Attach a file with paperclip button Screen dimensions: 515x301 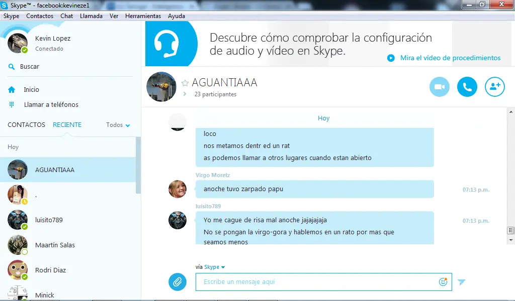coord(178,281)
